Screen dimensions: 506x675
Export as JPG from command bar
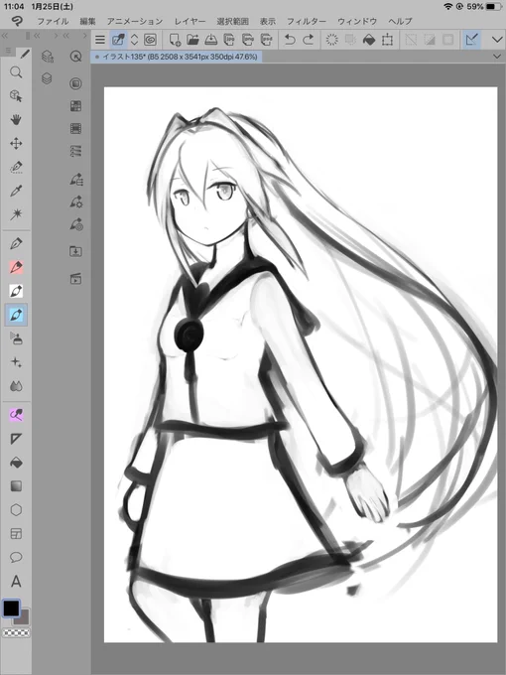[x=229, y=40]
